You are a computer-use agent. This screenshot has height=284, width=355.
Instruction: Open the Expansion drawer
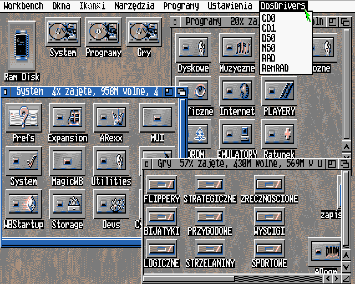click(67, 118)
